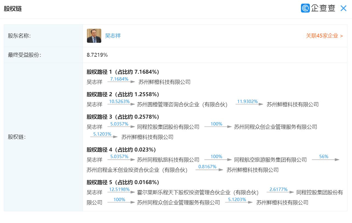This screenshot has height=223, width=352.
Task: View the 关联45家企业 link
Action: pyautogui.click(x=324, y=36)
